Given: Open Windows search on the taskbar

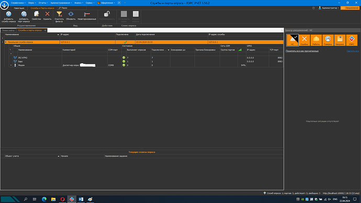Looking at the screenshot, I should (26, 199).
